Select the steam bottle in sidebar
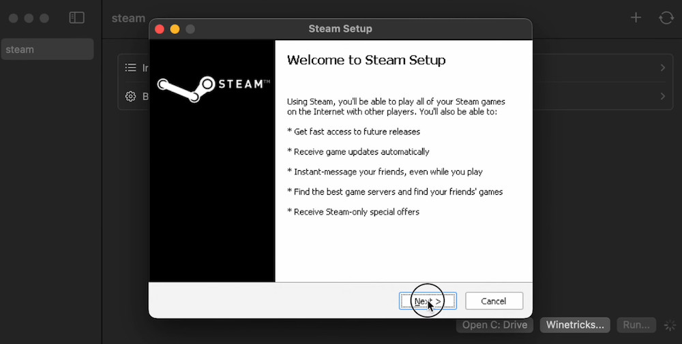 (47, 49)
